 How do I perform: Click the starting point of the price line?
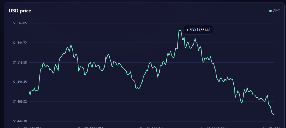pos(29,92)
